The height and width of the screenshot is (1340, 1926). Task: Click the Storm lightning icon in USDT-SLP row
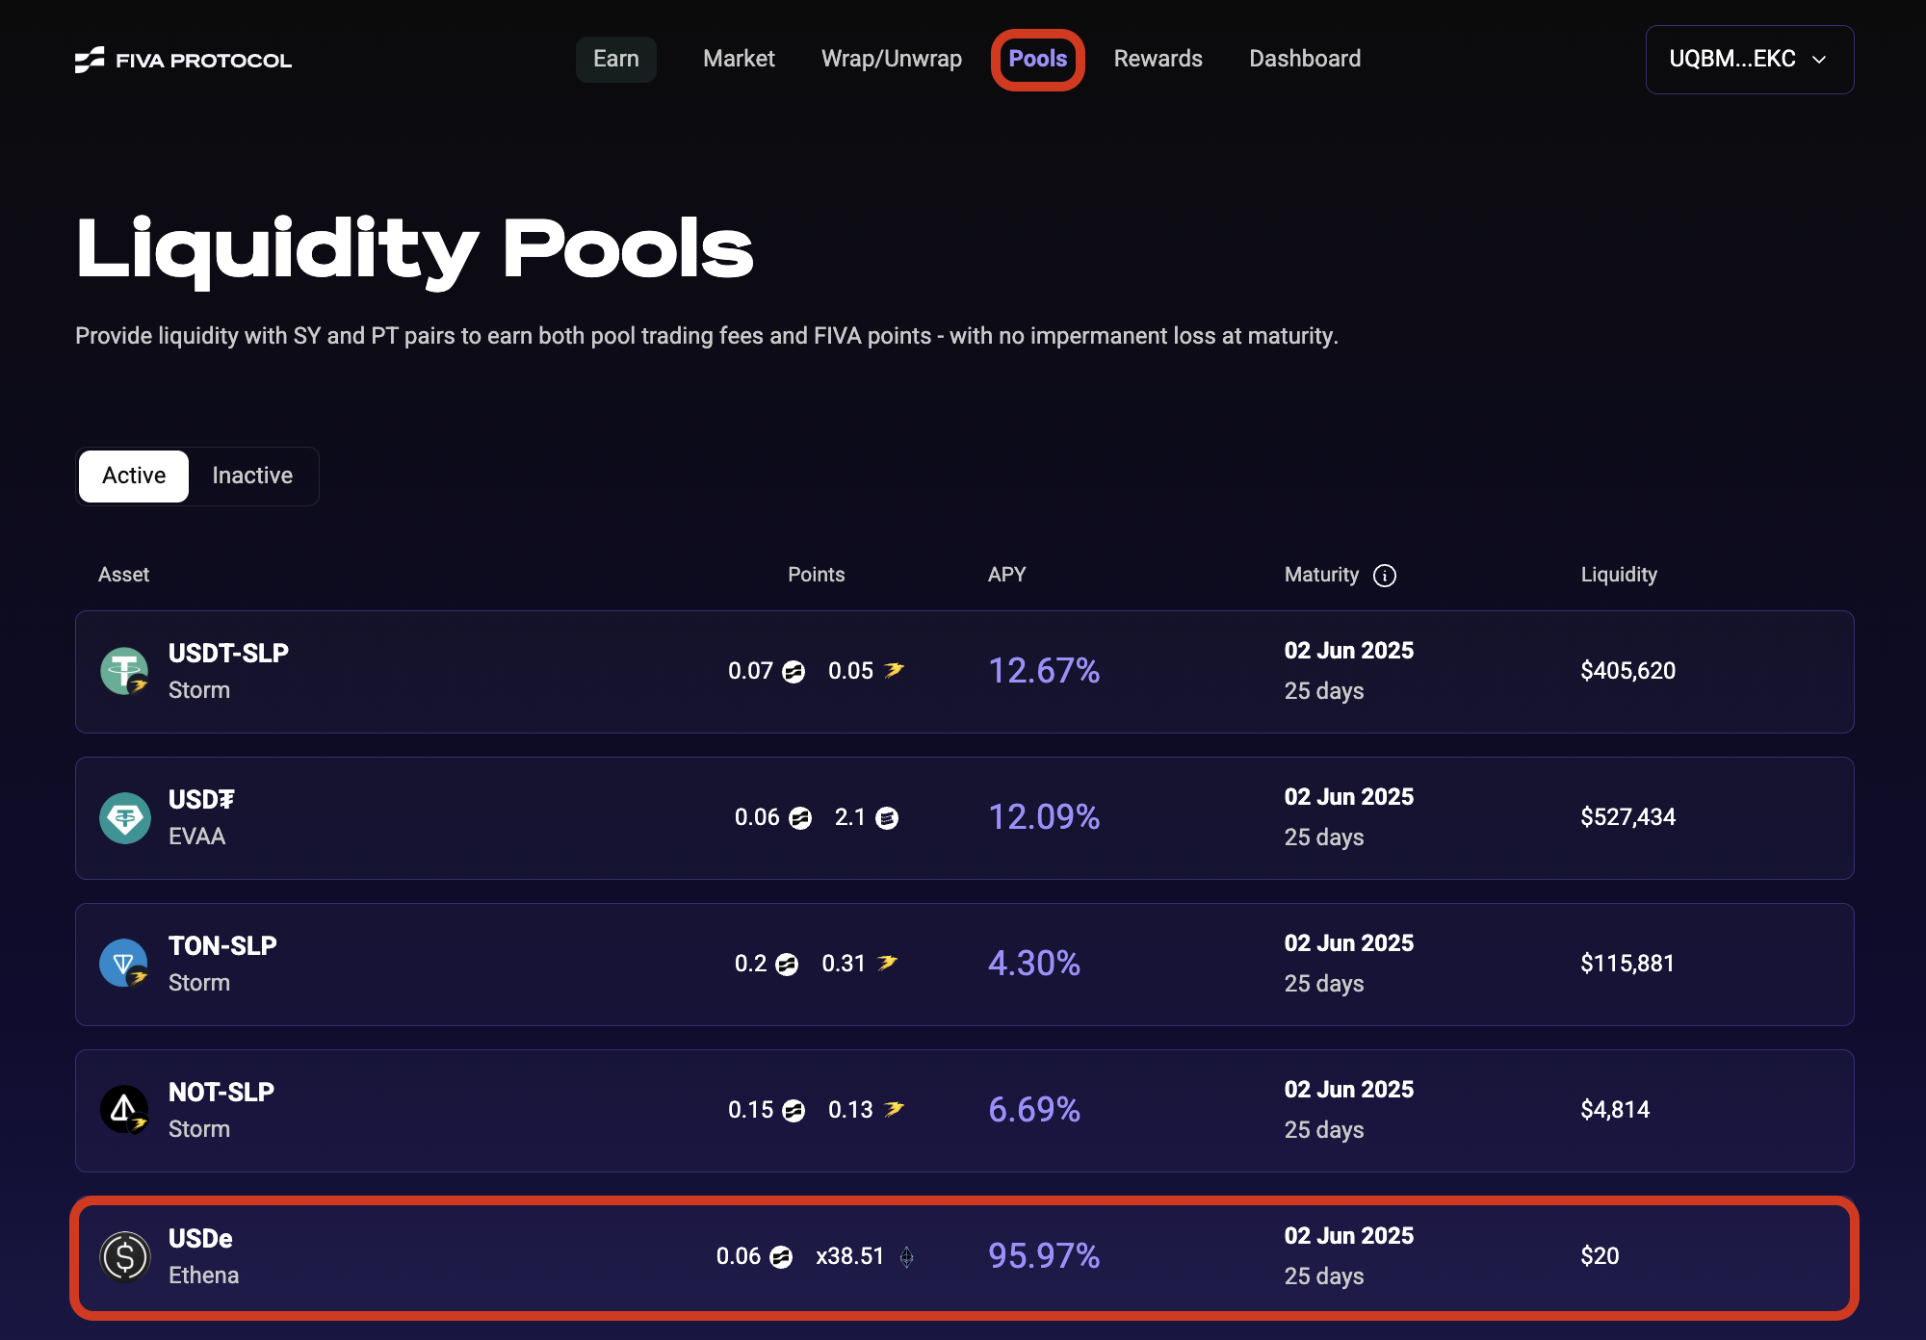click(894, 670)
